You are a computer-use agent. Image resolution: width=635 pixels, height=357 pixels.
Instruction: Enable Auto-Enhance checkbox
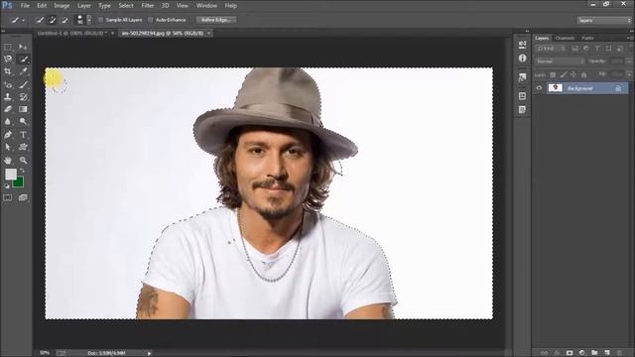click(151, 20)
